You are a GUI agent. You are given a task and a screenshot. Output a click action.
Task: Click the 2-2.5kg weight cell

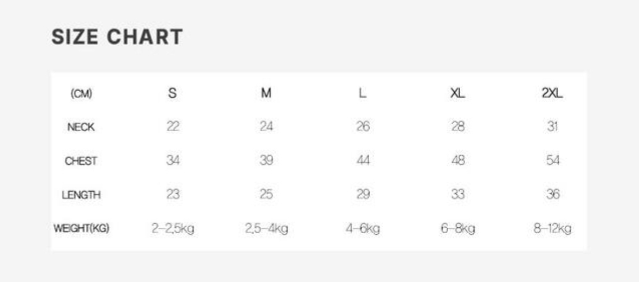(x=172, y=229)
